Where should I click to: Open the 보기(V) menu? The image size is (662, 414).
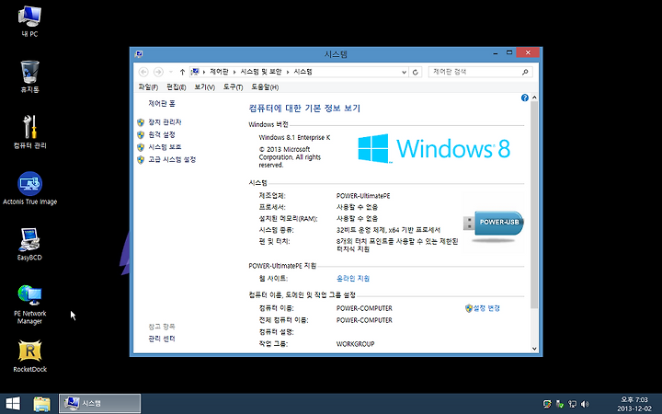click(204, 87)
